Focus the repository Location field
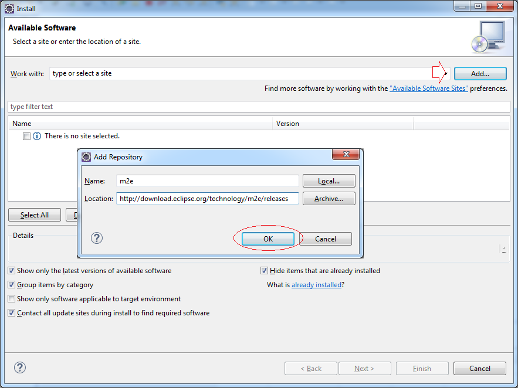 tap(208, 199)
